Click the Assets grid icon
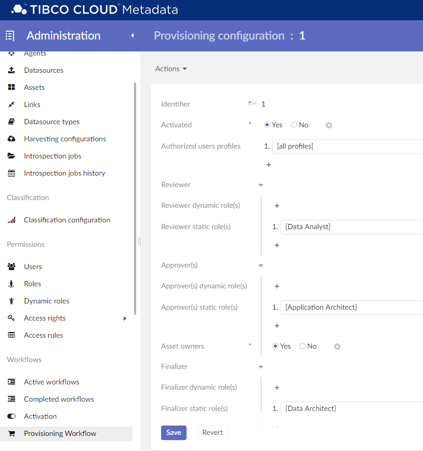423x451 pixels. click(x=11, y=87)
